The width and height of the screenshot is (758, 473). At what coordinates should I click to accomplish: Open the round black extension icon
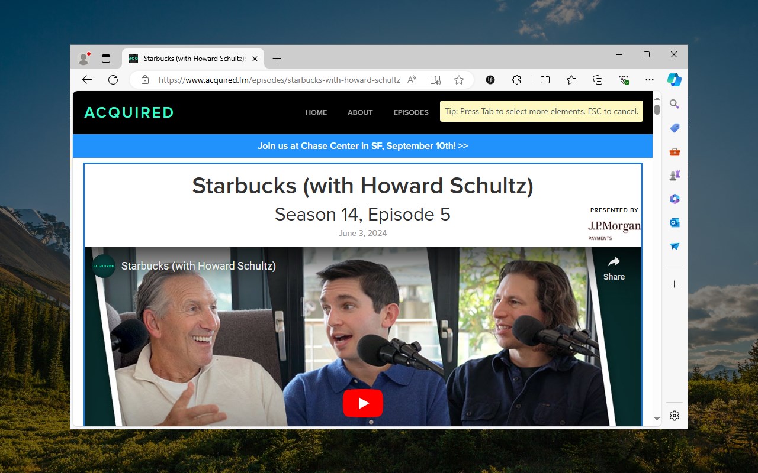point(490,80)
